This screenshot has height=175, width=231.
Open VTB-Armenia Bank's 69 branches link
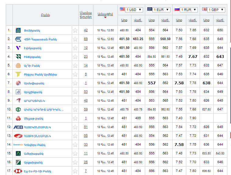click(86, 39)
